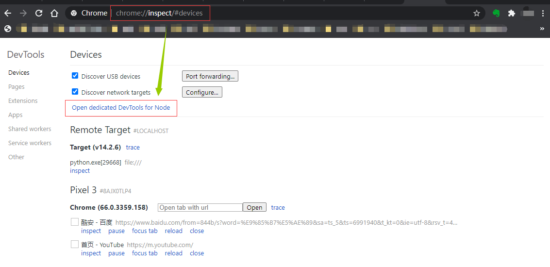
Task: Click the forward navigation arrow
Action: coord(23,13)
